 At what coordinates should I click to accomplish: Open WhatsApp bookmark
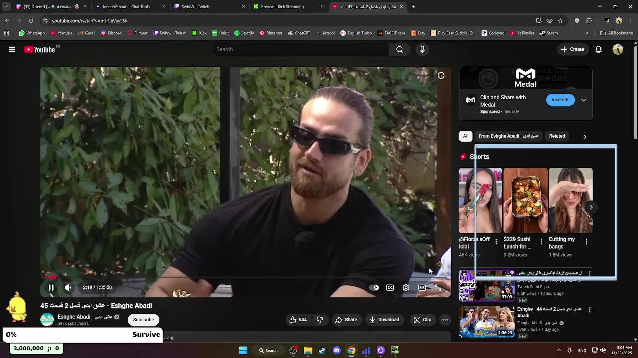point(32,33)
